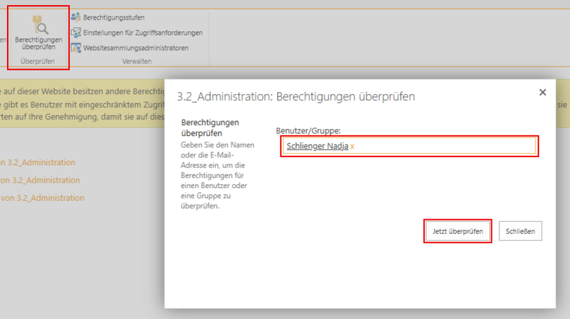Click inside the Benutzer/Gruppe input field

pos(409,146)
